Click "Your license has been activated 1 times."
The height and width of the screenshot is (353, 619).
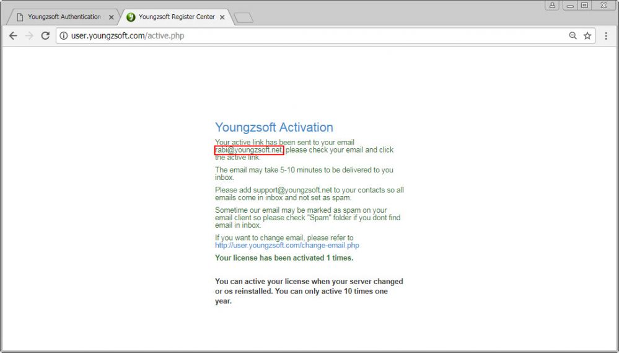pyautogui.click(x=284, y=258)
